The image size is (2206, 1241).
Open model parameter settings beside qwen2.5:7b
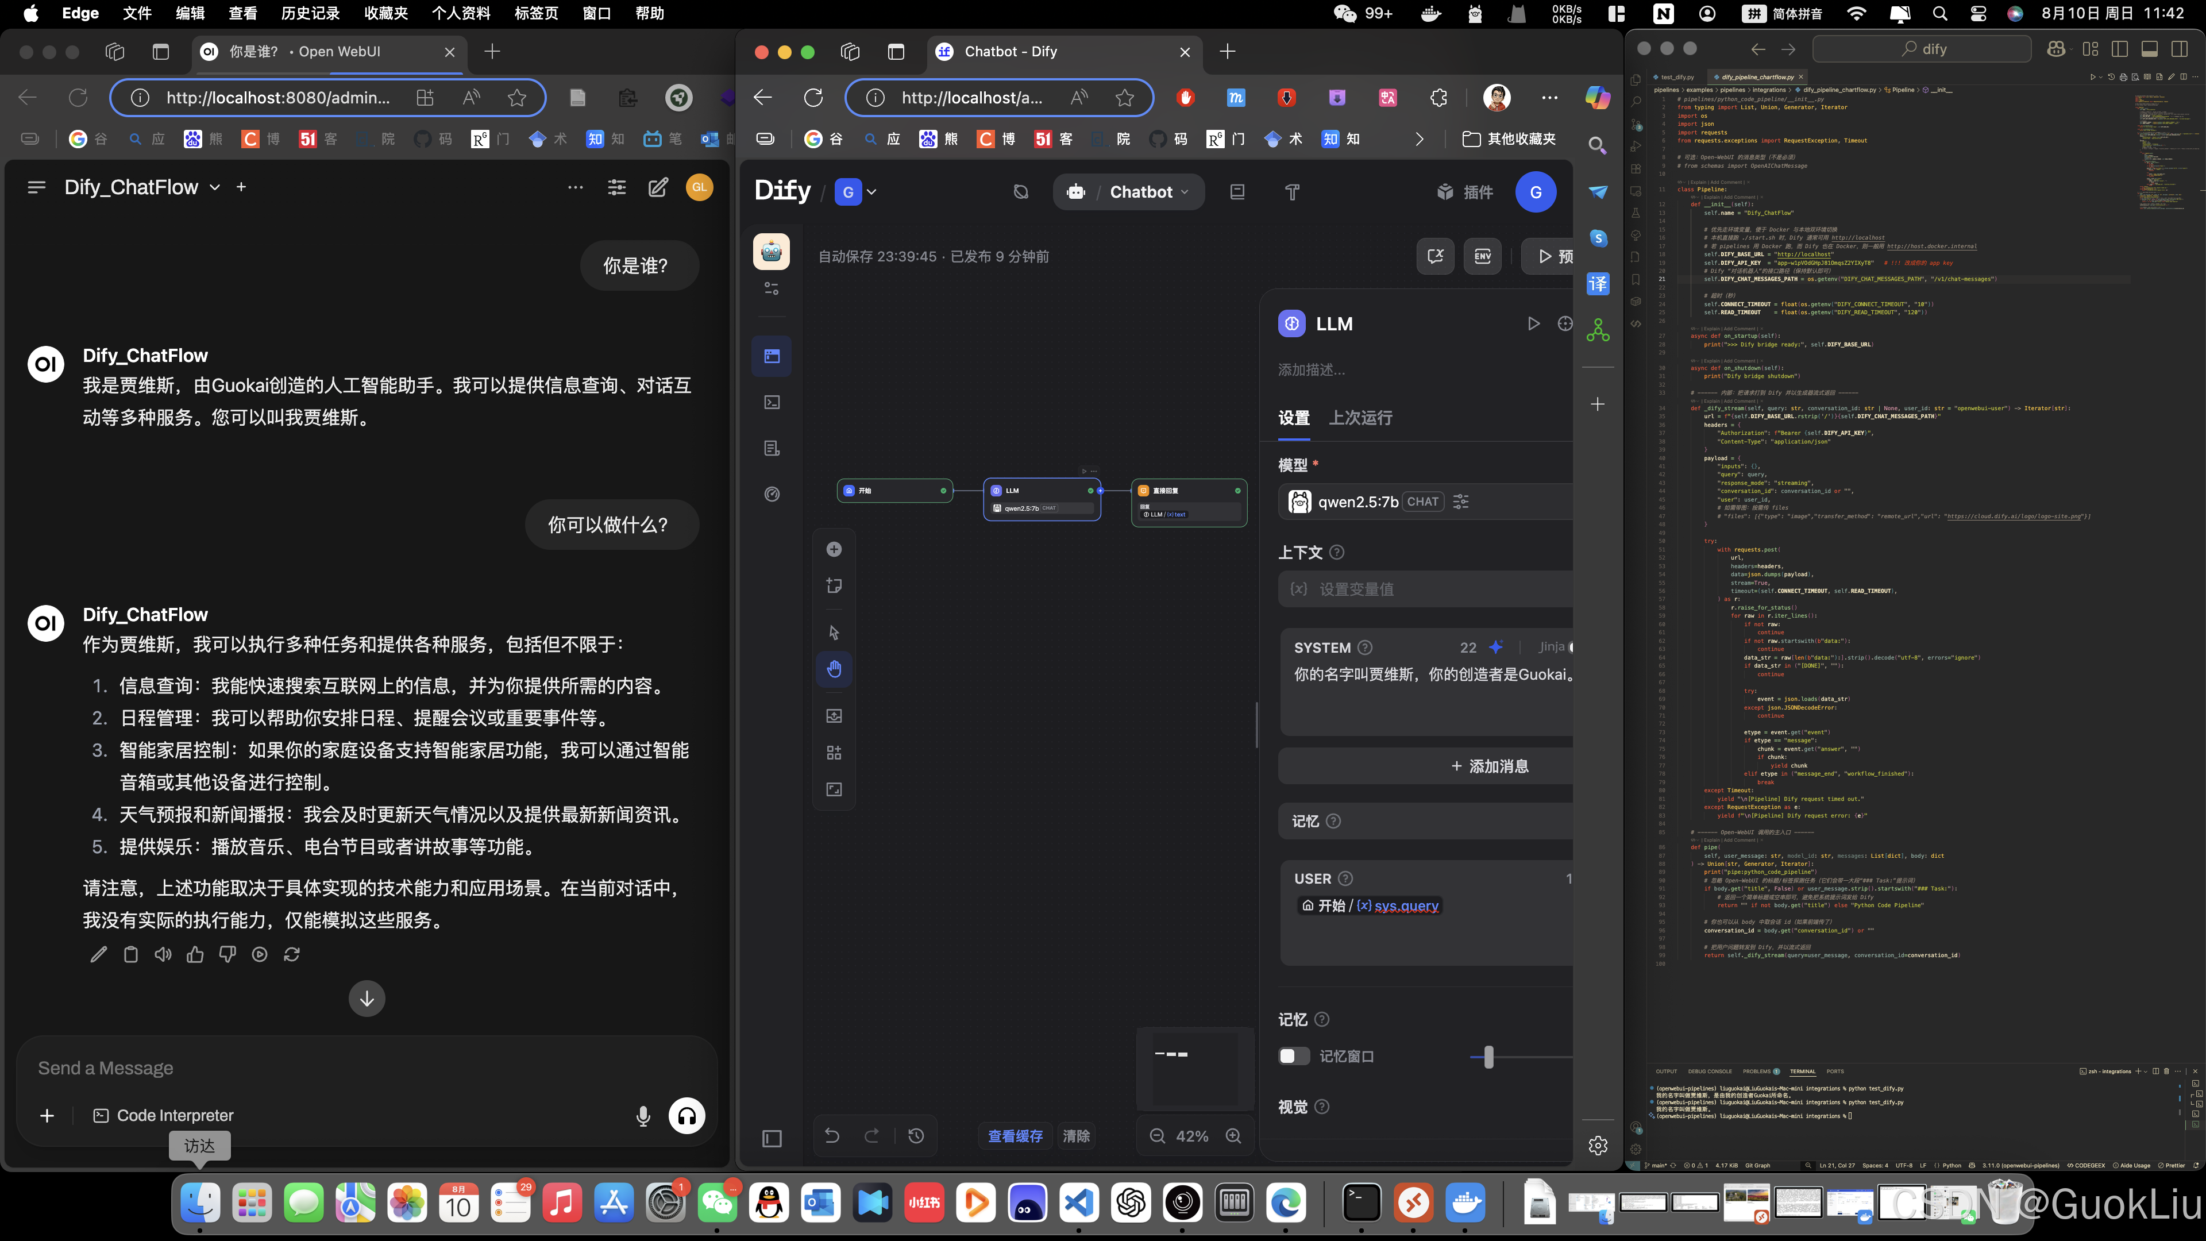coord(1461,502)
